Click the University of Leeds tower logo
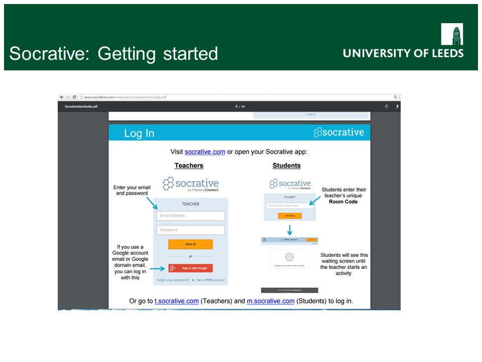 (x=452, y=34)
